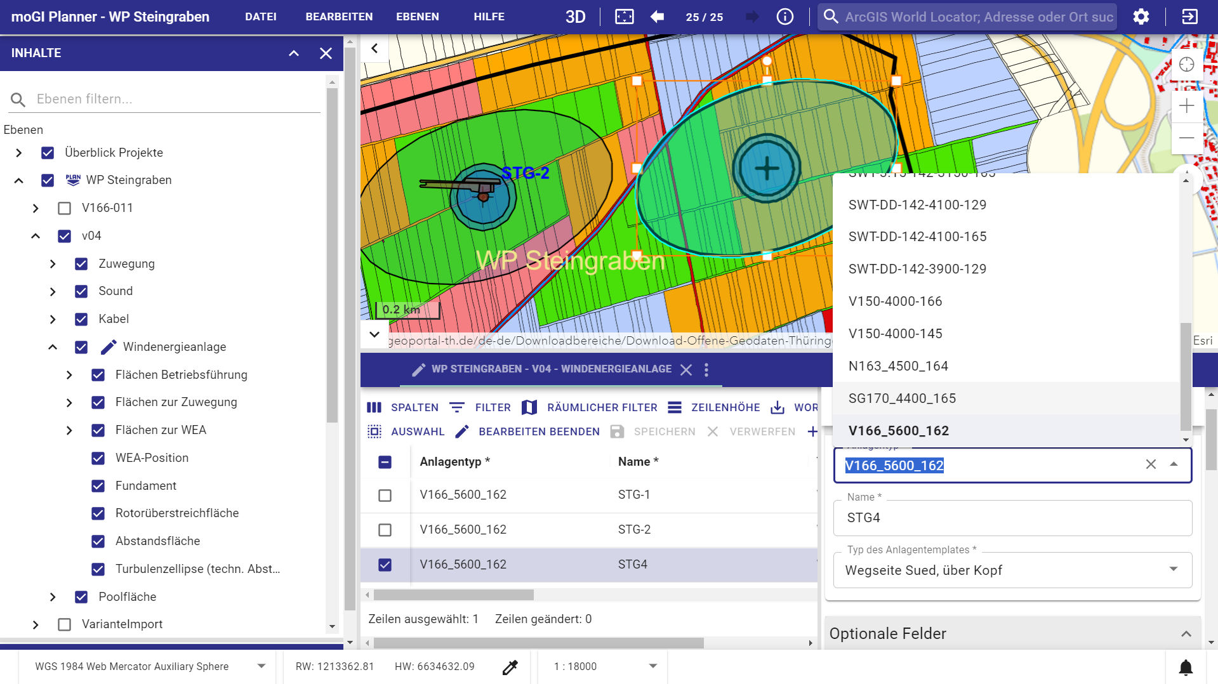The width and height of the screenshot is (1218, 684).
Task: Click the locate crosshair on map
Action: click(x=1186, y=65)
